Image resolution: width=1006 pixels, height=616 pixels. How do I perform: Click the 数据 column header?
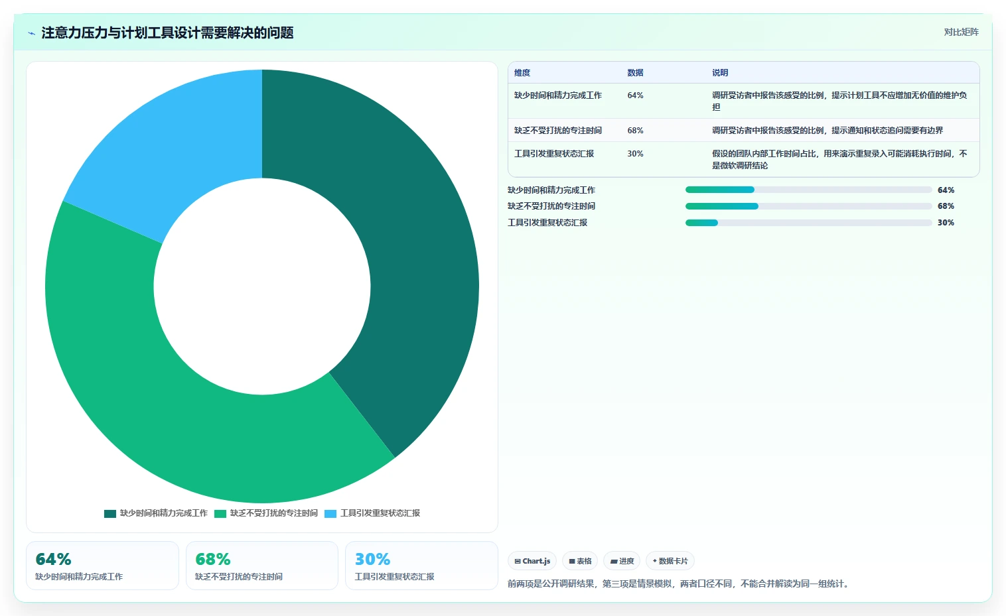coord(635,73)
